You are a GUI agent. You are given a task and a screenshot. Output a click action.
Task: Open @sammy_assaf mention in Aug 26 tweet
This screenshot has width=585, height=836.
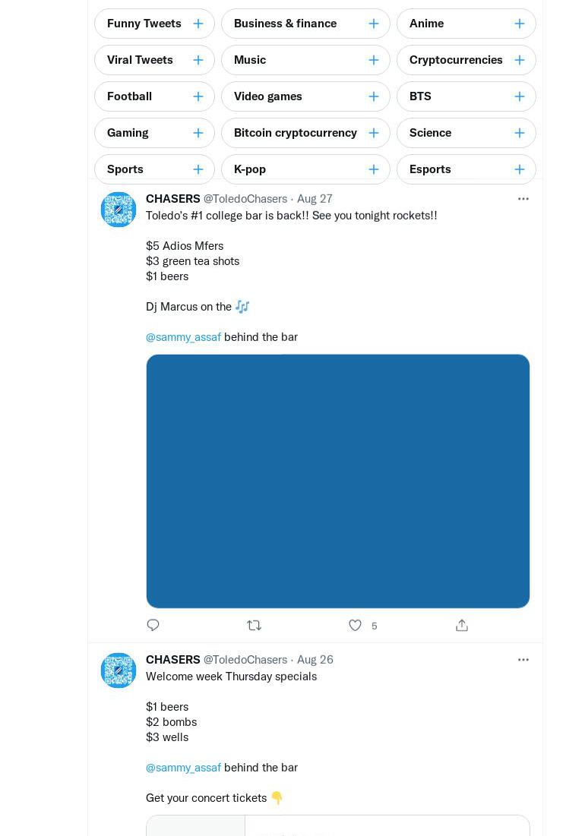[x=183, y=768]
